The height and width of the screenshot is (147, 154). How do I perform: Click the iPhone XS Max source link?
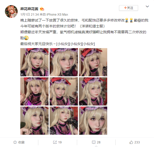57,15
